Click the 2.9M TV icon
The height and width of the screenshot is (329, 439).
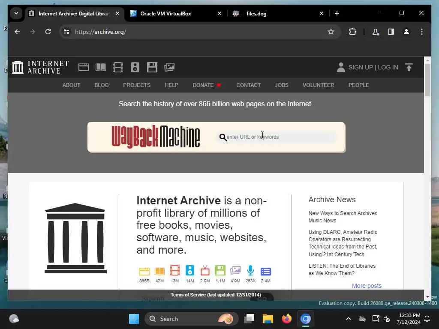click(x=205, y=271)
